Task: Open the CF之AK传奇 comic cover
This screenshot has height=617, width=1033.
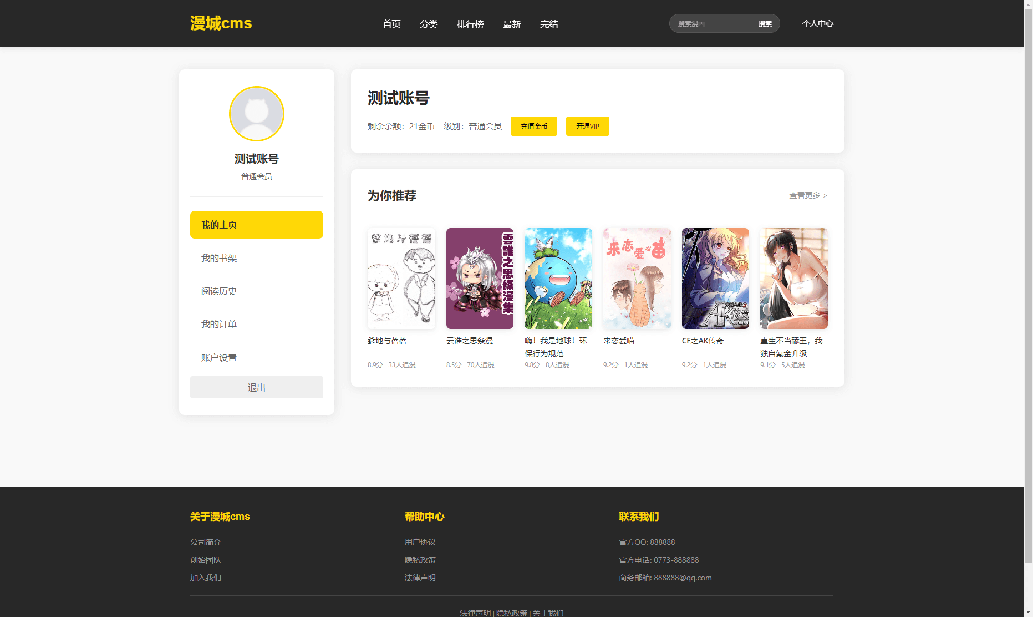Action: (715, 279)
